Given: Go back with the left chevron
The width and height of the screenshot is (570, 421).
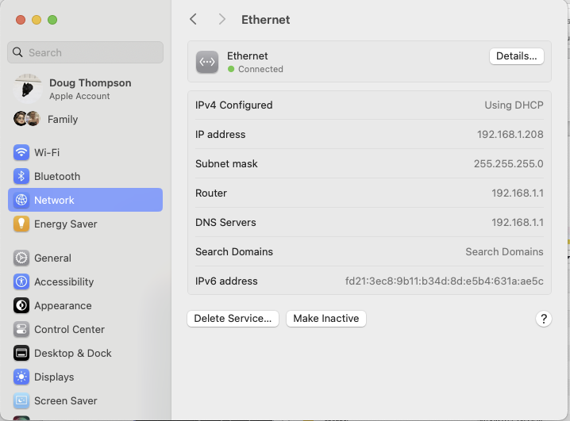Looking at the screenshot, I should coord(193,19).
